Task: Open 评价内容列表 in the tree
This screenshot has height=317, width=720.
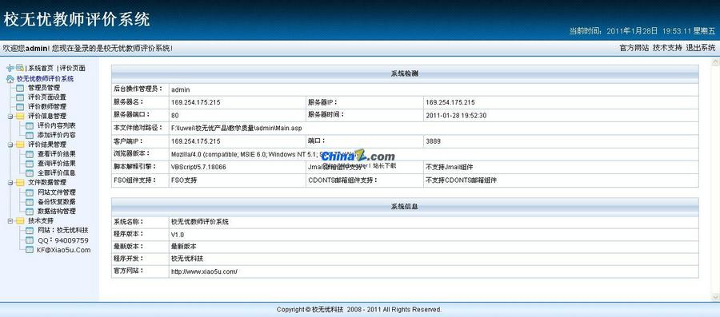Action: [x=57, y=125]
